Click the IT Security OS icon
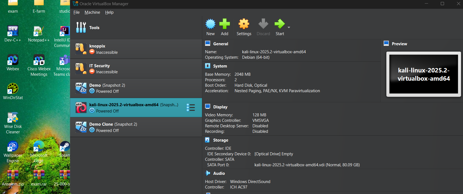 coord(81,69)
